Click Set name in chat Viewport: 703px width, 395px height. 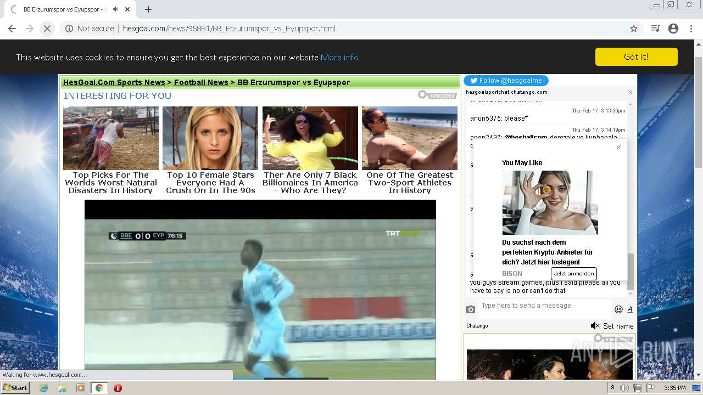coord(618,326)
